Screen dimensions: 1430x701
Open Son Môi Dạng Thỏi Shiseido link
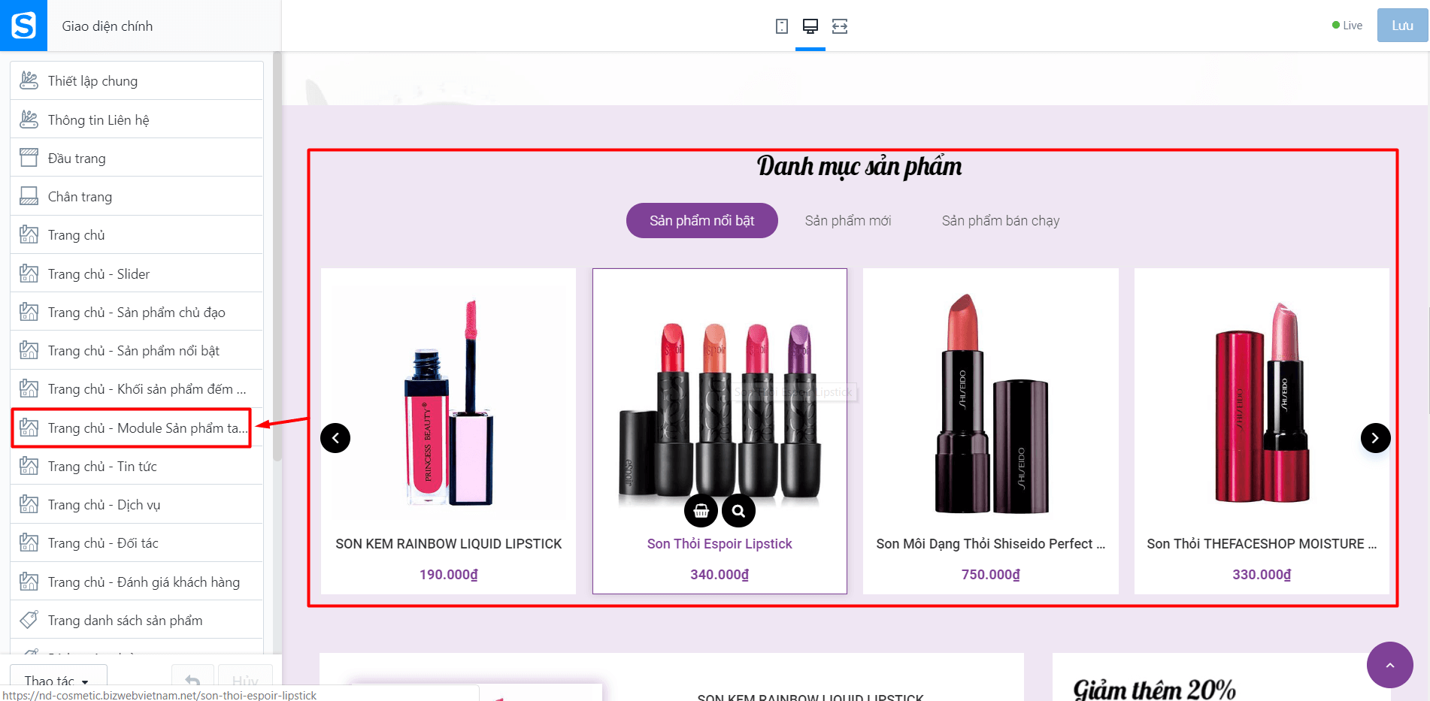tap(991, 543)
